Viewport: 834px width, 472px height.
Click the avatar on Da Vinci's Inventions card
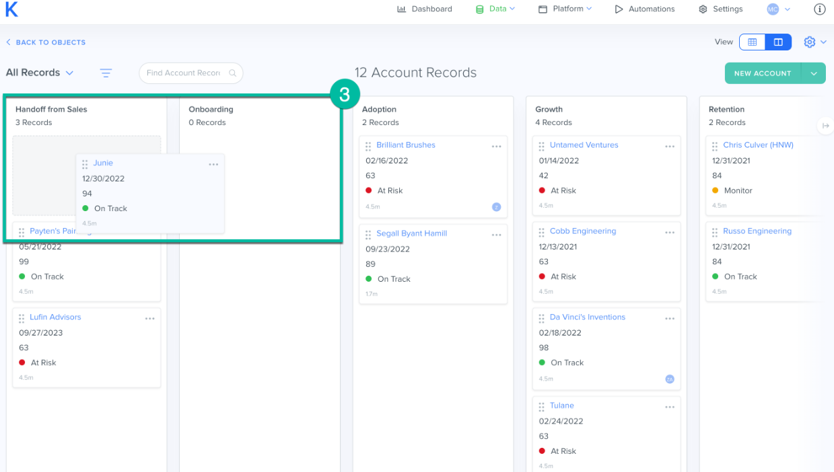point(670,379)
